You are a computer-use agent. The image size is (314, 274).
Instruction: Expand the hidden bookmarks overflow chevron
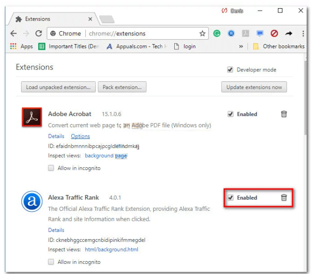click(241, 46)
